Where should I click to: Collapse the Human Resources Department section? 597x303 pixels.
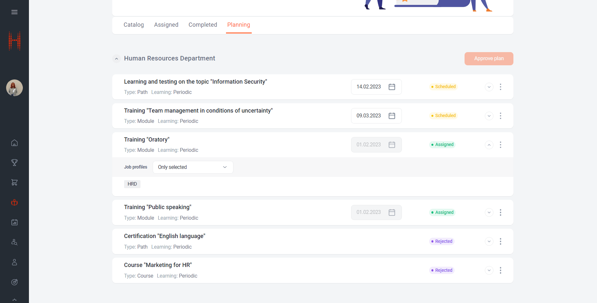pyautogui.click(x=116, y=59)
